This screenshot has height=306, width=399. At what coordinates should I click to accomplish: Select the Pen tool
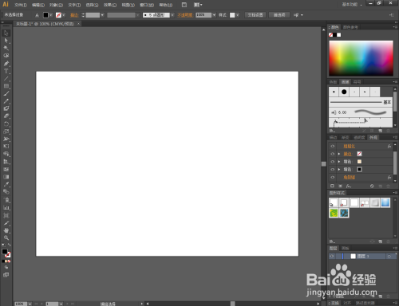6,64
